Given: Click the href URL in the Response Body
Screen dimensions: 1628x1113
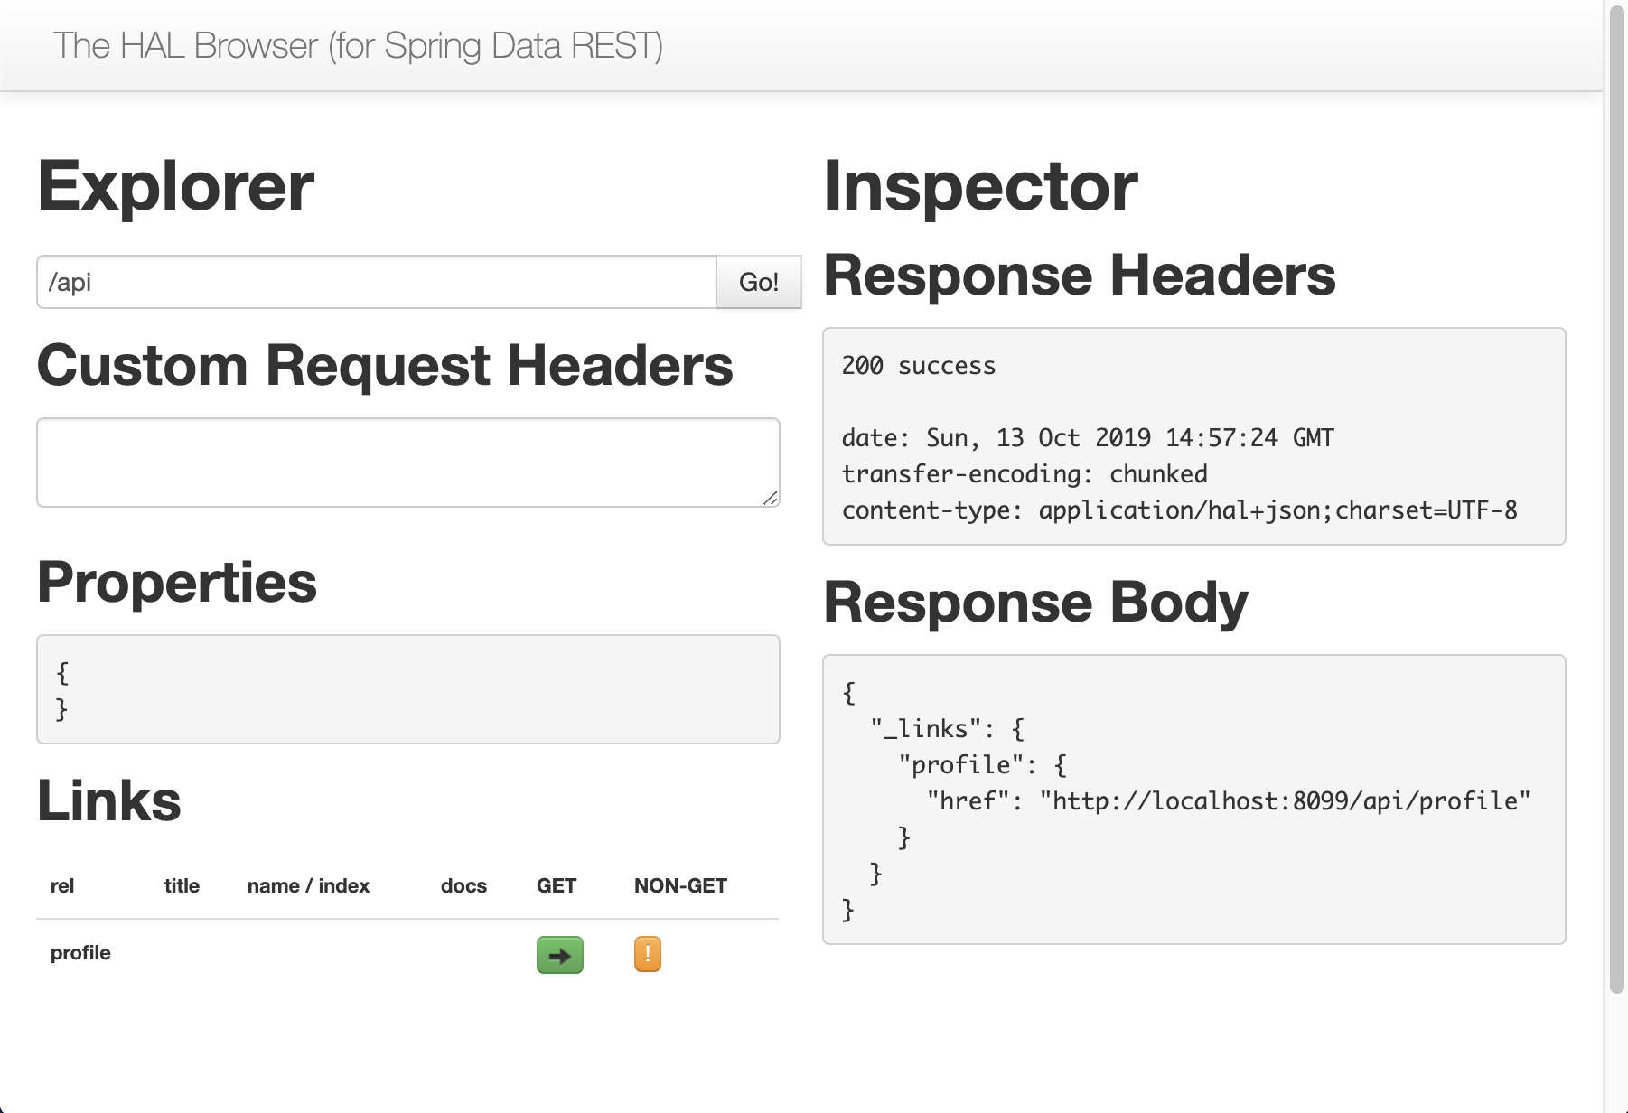Looking at the screenshot, I should [1283, 800].
